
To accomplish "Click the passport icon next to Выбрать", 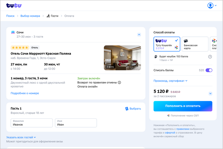I will [x=127, y=109].
